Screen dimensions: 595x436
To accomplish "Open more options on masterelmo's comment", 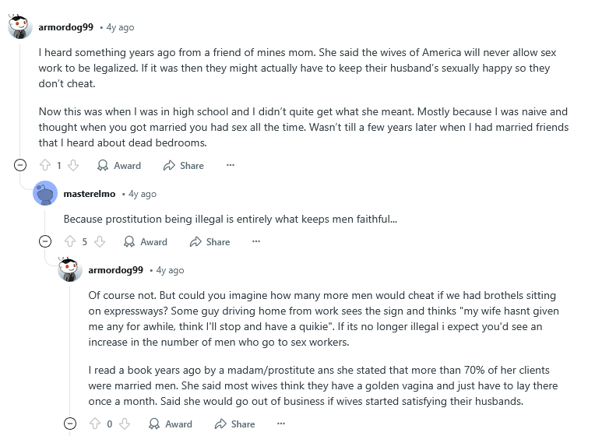I will point(256,241).
